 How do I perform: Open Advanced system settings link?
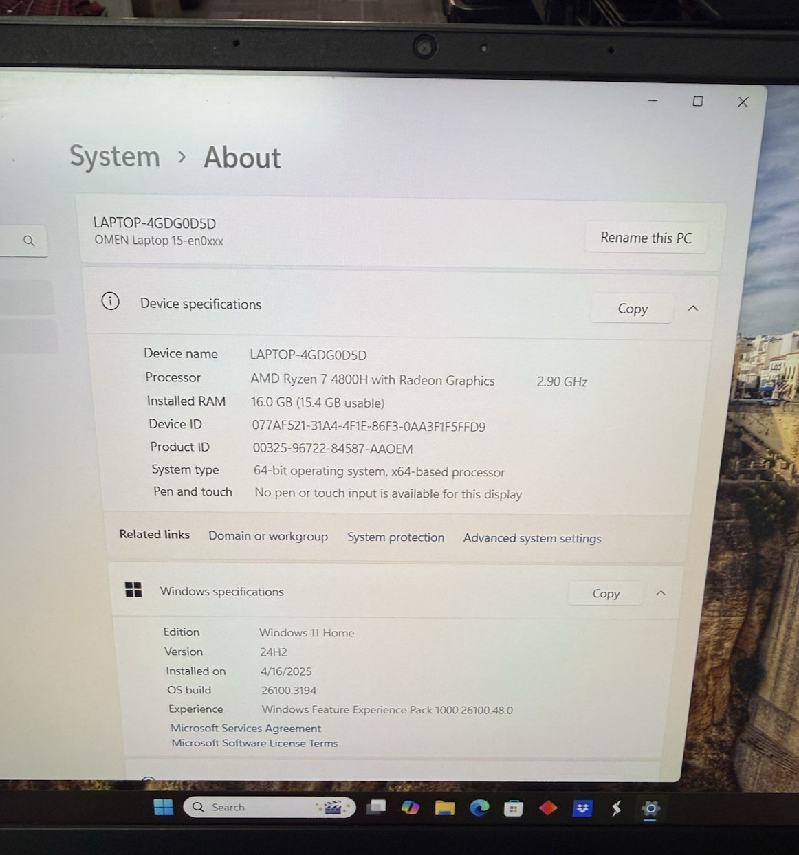click(532, 538)
